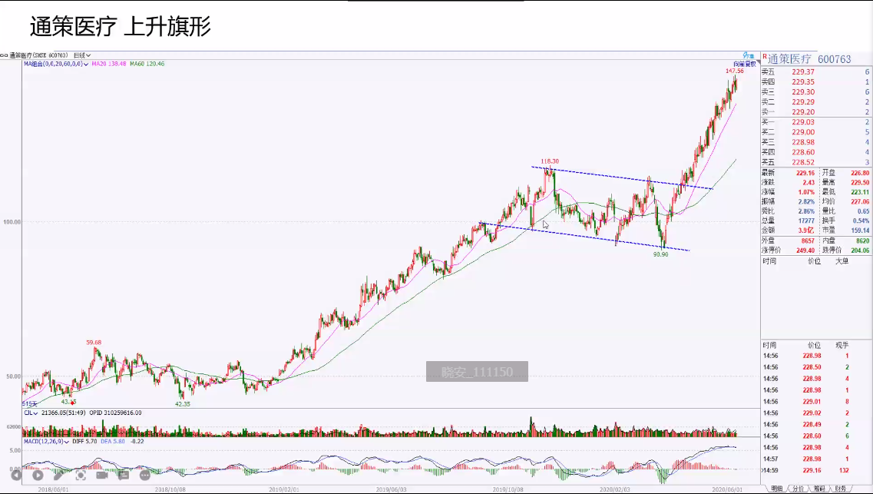Click the 市盈 value 159.14
This screenshot has height=494, width=873.
(860, 230)
